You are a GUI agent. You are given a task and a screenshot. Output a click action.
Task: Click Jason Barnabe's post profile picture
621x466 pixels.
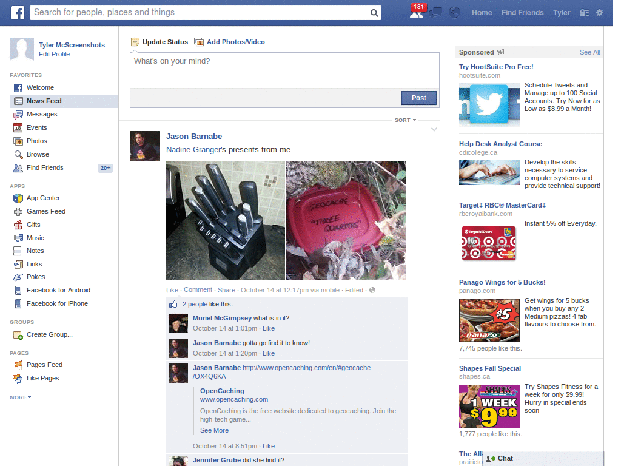[x=145, y=146]
